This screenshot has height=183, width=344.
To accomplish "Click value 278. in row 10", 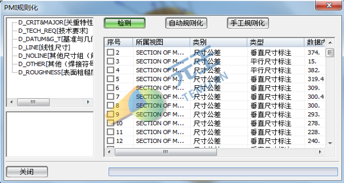I will [x=313, y=123].
